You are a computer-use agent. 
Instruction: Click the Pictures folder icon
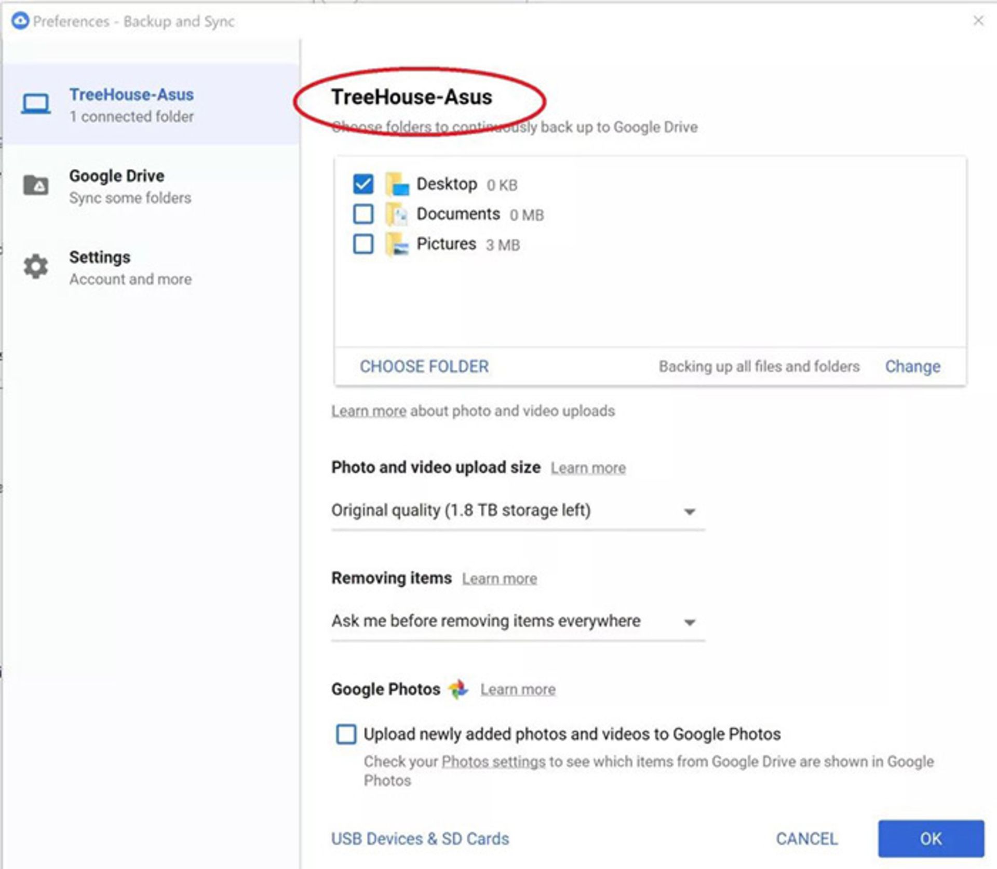pos(397,244)
